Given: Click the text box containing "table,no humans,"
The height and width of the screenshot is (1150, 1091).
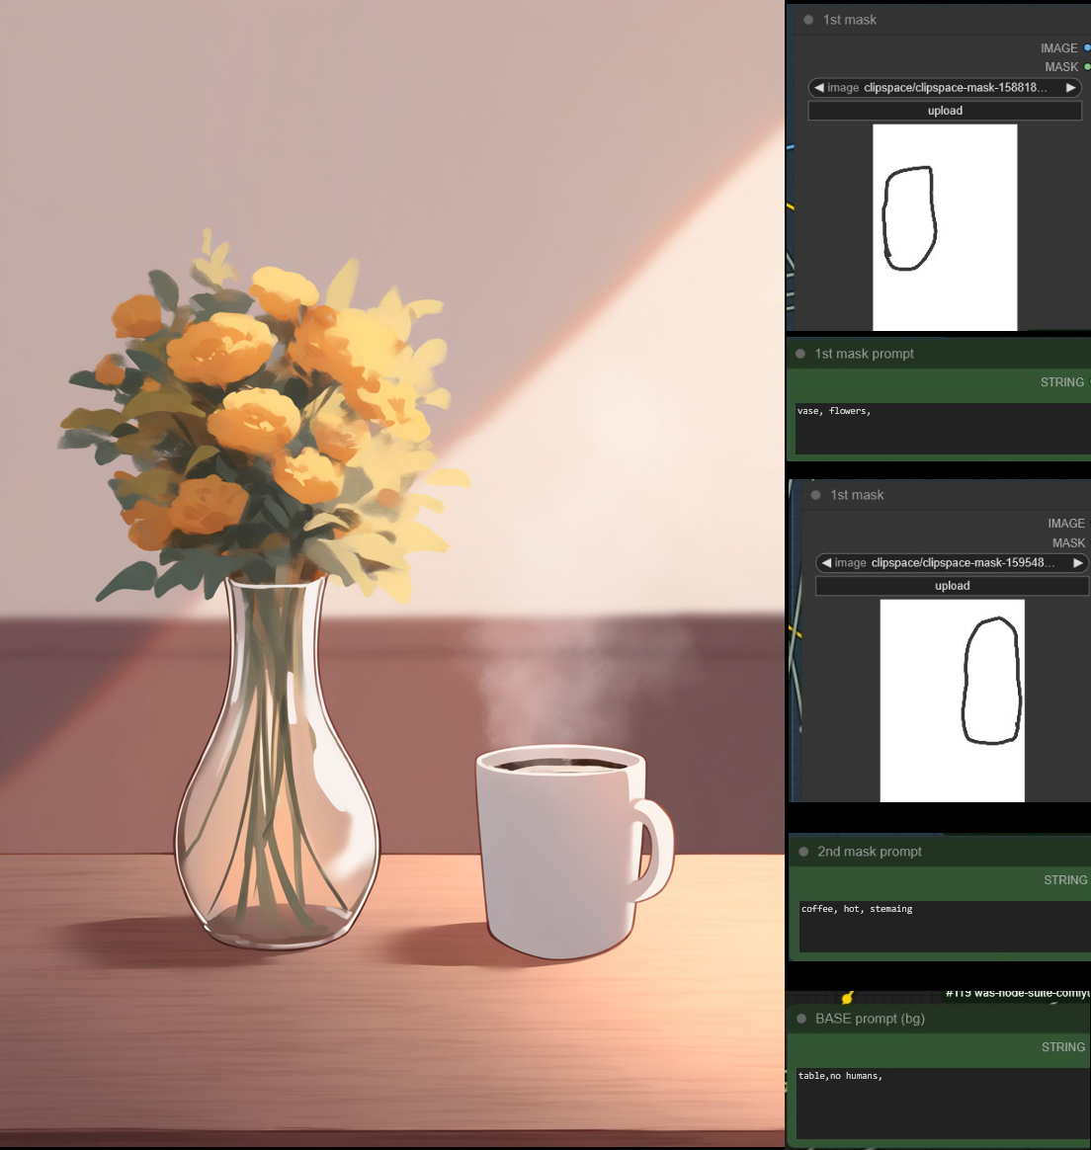Looking at the screenshot, I should point(941,1102).
